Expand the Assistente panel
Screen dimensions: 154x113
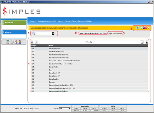[x=13, y=23]
